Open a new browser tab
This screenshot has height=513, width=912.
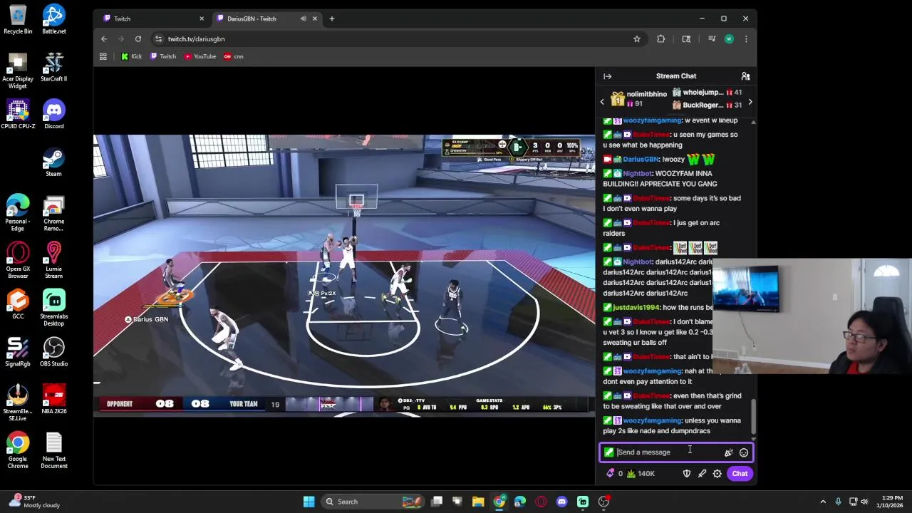[331, 19]
